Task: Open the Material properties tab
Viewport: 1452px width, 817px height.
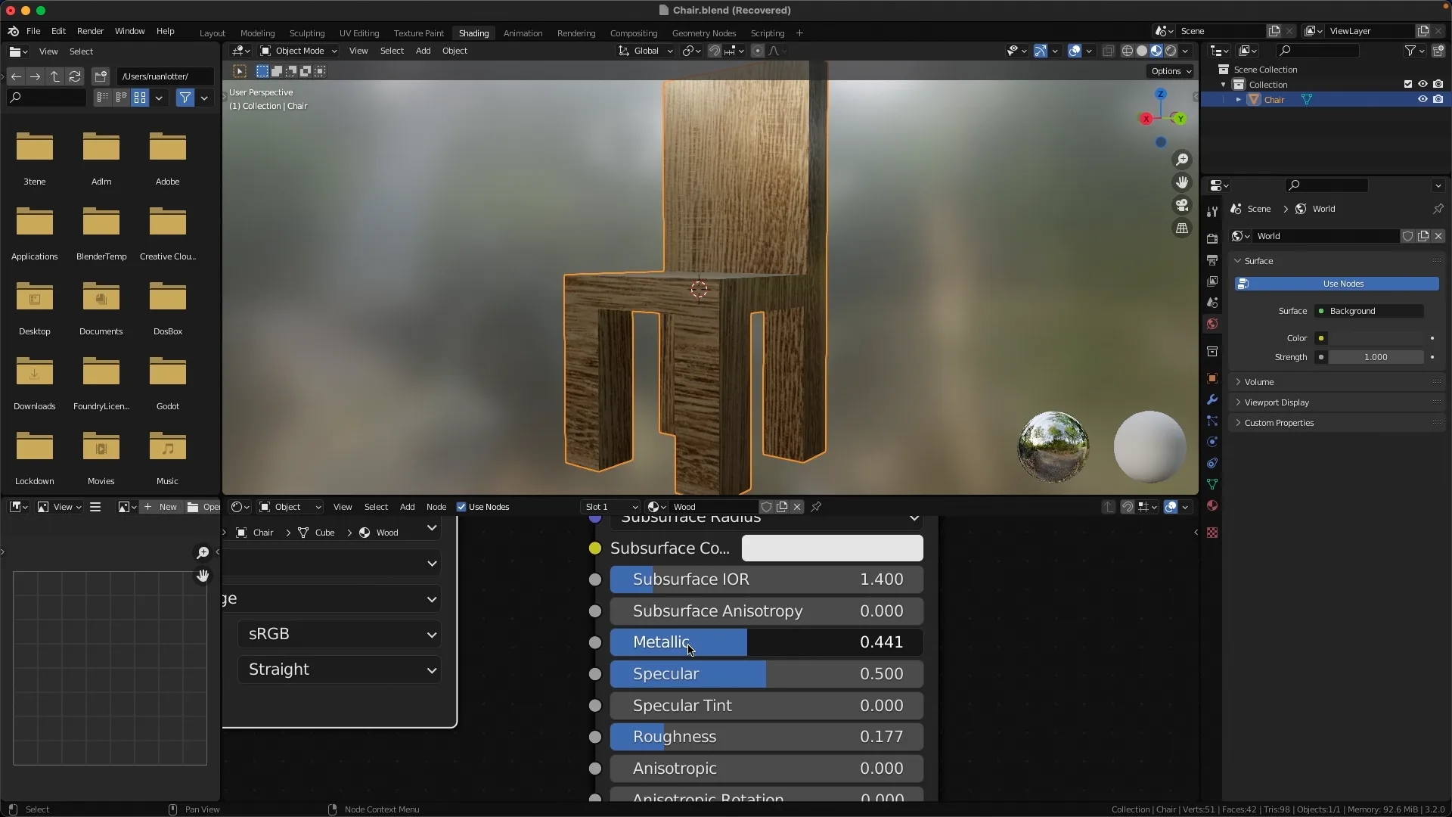Action: pos(1212,505)
